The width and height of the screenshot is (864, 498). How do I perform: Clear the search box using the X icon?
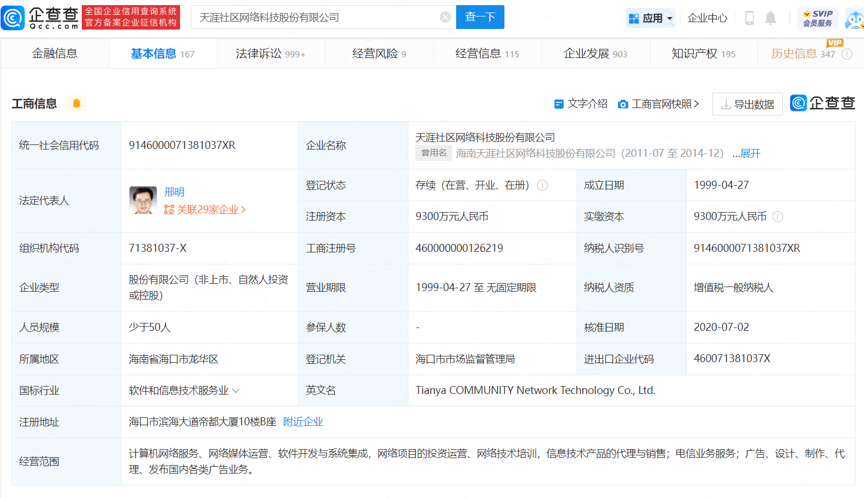pos(445,17)
